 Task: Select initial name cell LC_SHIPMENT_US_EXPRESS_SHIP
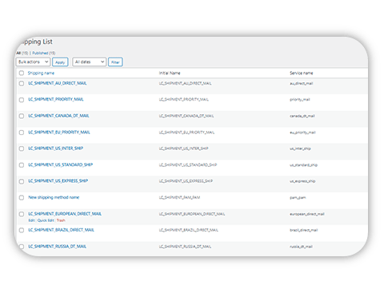coord(186,181)
